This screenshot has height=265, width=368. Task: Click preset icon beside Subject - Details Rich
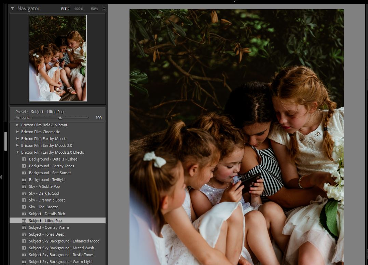24,214
